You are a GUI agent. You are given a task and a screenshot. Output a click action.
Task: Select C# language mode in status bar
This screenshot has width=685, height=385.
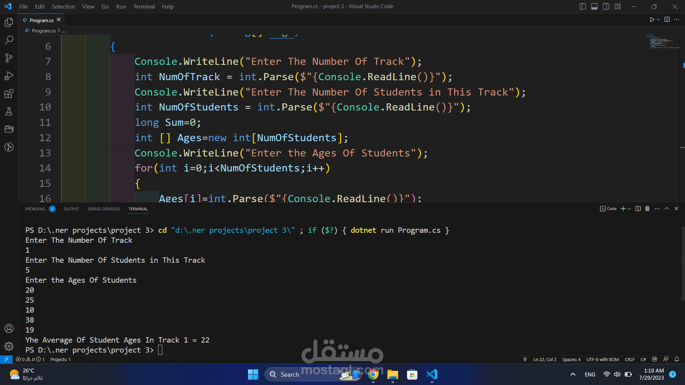[x=644, y=359]
